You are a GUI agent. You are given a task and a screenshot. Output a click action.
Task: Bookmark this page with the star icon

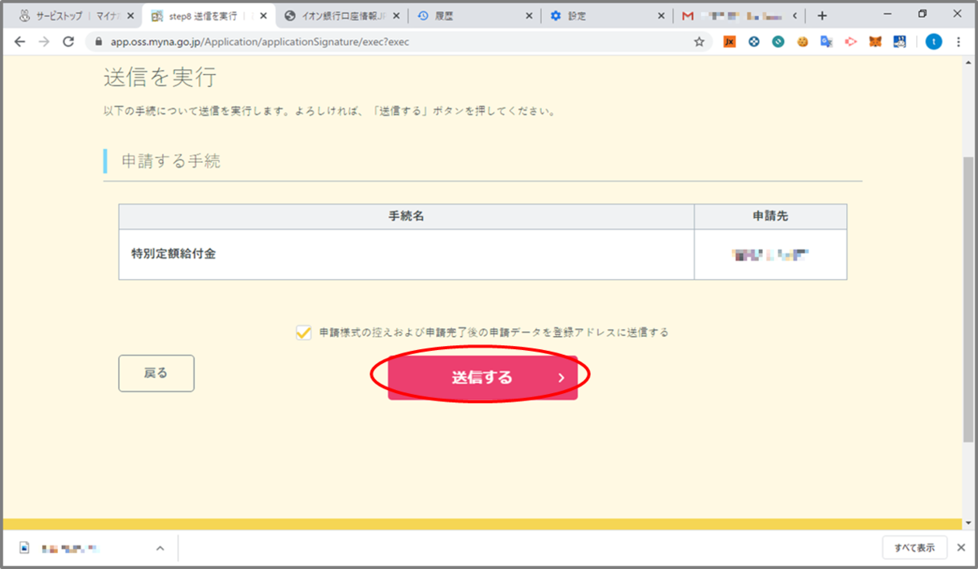pos(699,42)
